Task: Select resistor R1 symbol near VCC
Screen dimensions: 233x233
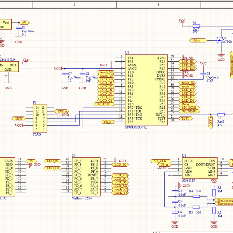Action: point(196,26)
